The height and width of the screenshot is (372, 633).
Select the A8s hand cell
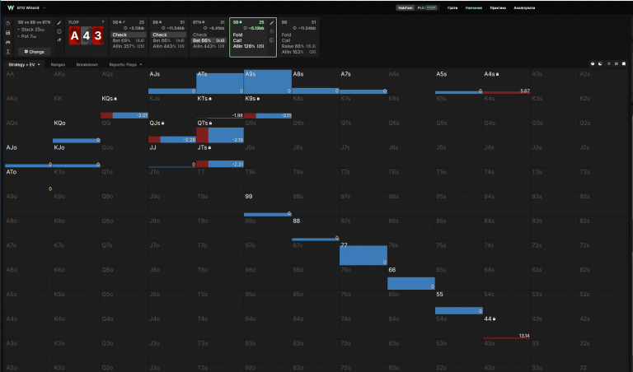(316, 81)
